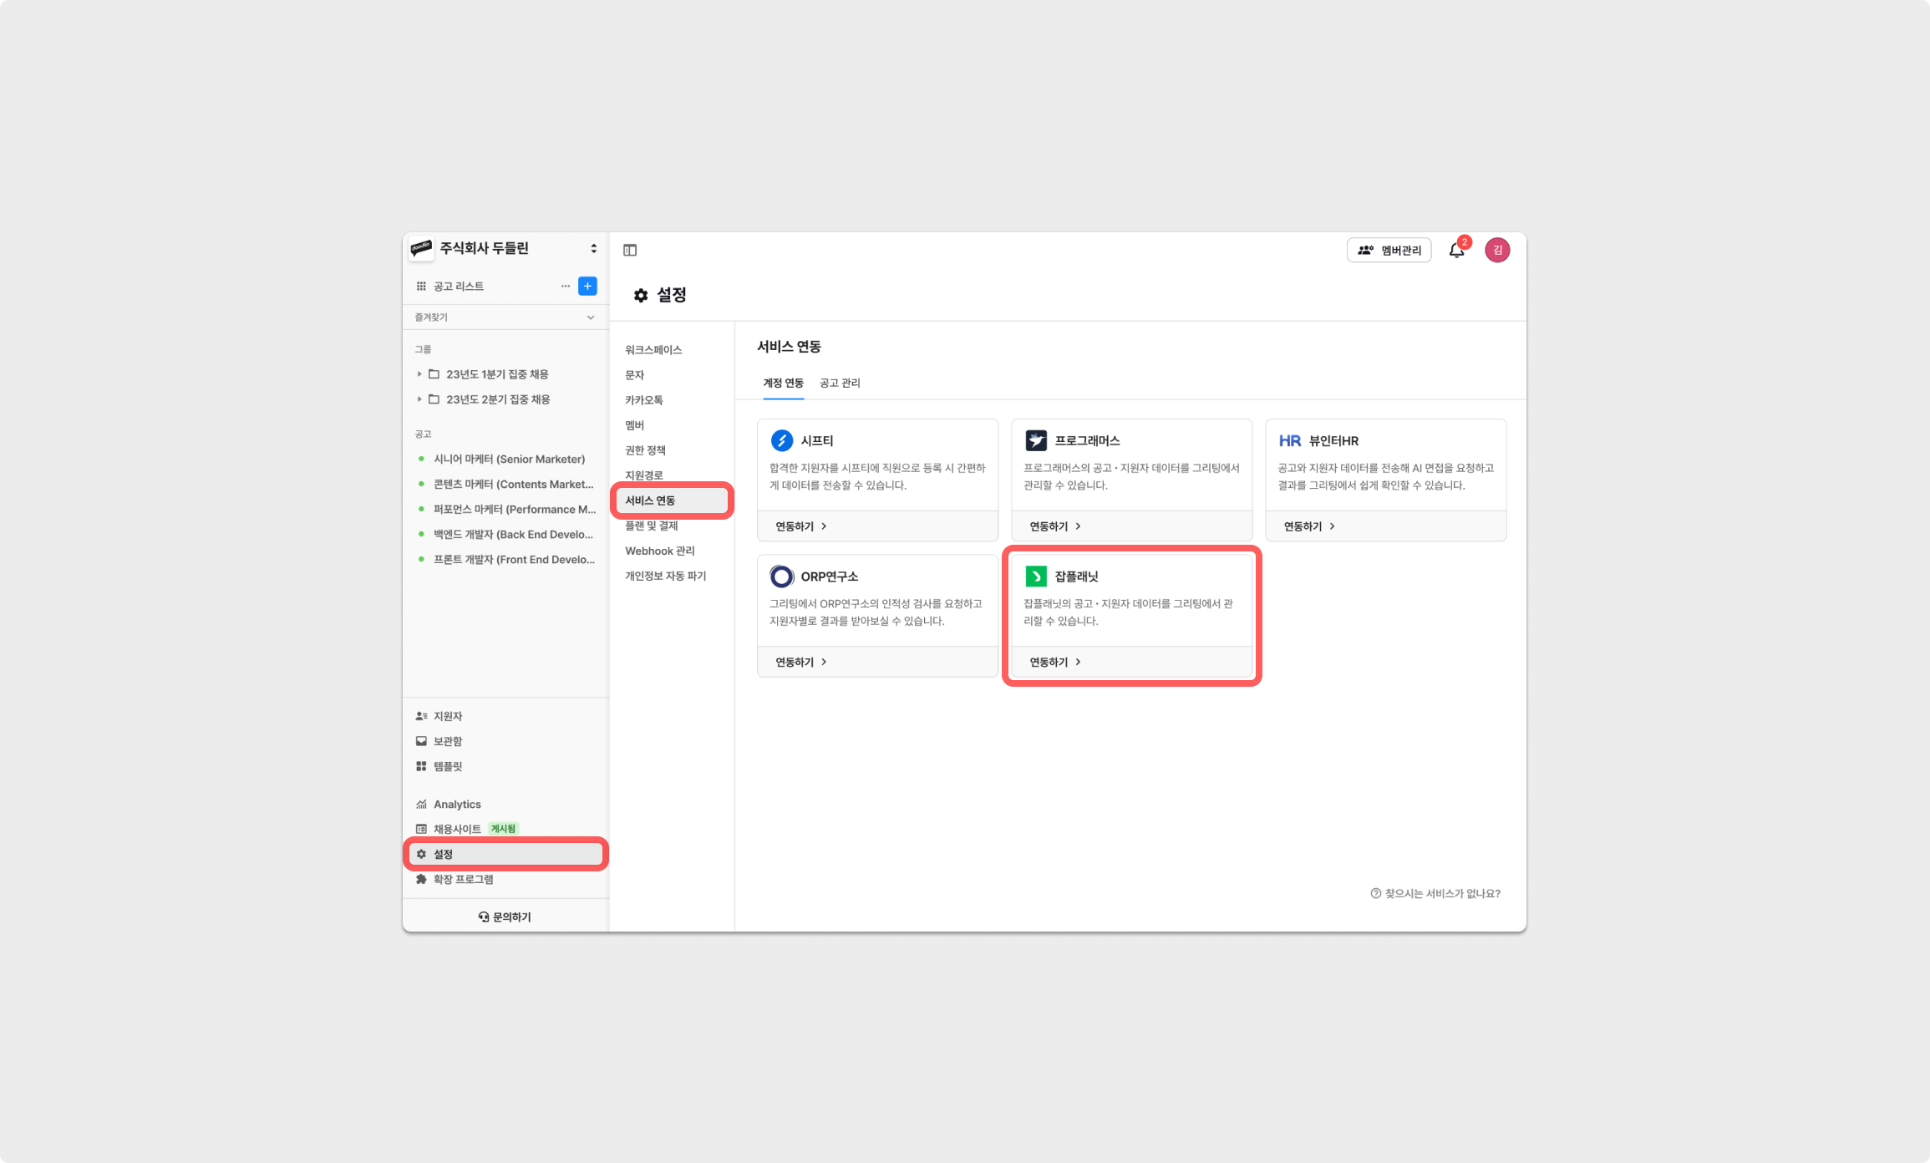Viewport: 1930px width, 1163px height.
Task: Click the 멤버관리 button
Action: (x=1389, y=250)
